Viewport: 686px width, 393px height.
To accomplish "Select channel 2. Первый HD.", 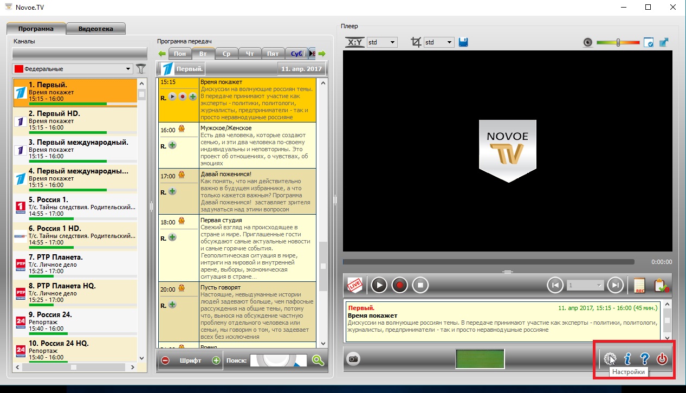I will click(x=75, y=120).
